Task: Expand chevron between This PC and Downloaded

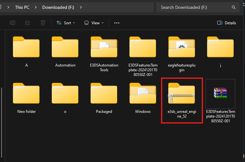Action: [x=37, y=7]
